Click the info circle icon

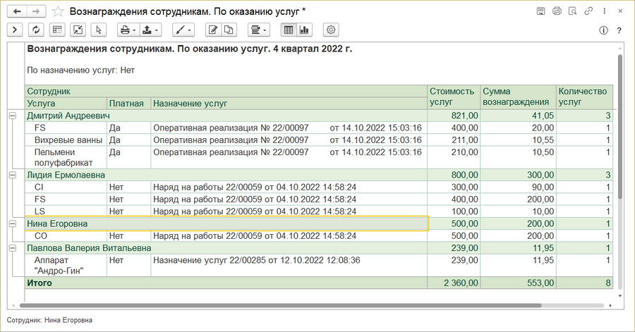tap(603, 30)
